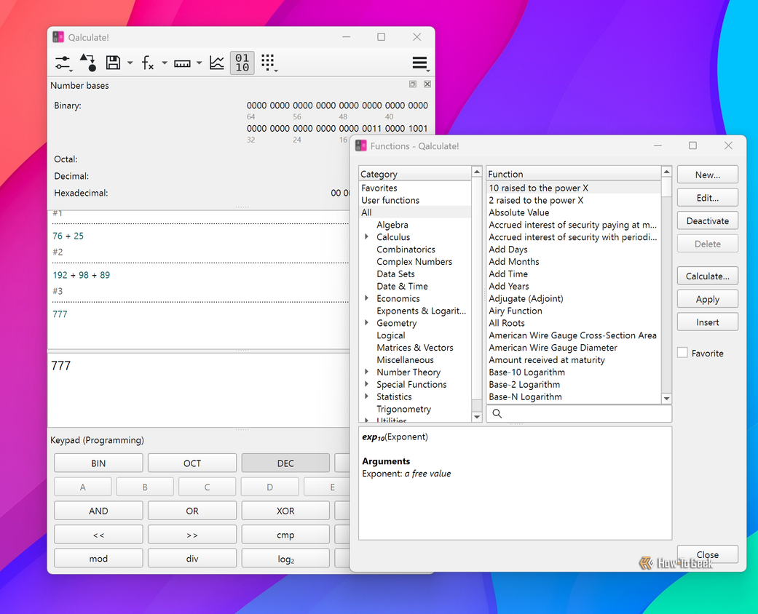Open dropdown arrow beside the store icon
Screen dimensions: 758x614
[130, 63]
